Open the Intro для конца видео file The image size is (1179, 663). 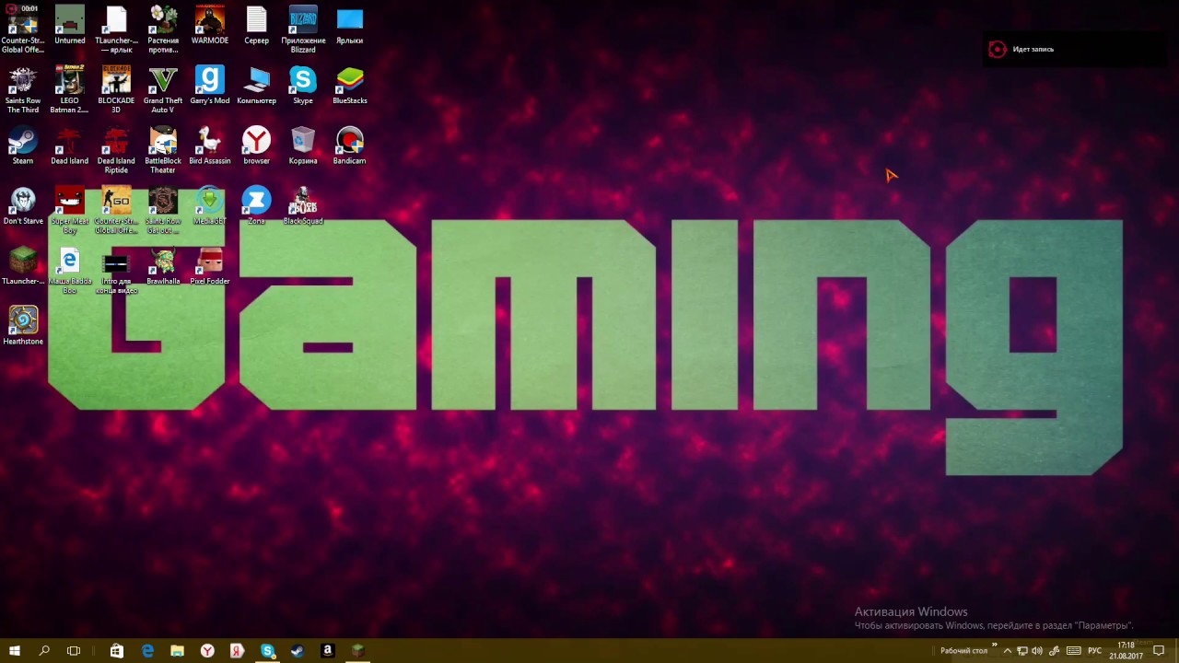pos(116,270)
